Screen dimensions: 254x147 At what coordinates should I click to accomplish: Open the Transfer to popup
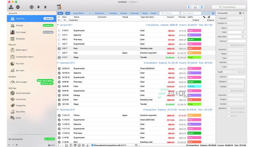point(237,23)
